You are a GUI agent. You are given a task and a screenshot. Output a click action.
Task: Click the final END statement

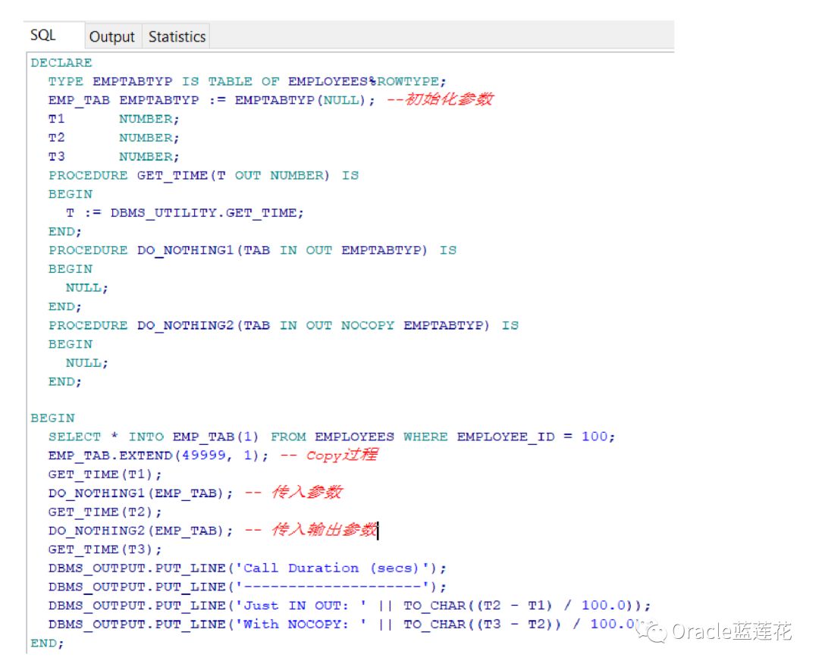coord(45,643)
